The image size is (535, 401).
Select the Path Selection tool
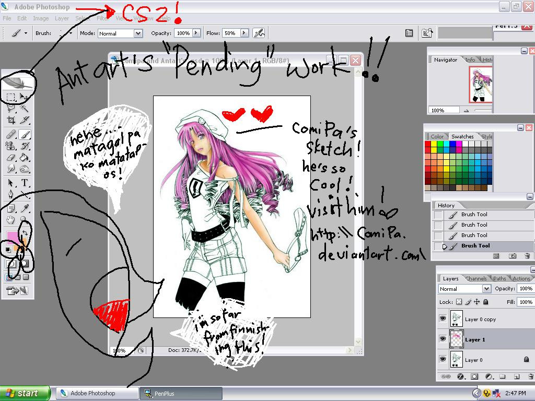click(11, 183)
